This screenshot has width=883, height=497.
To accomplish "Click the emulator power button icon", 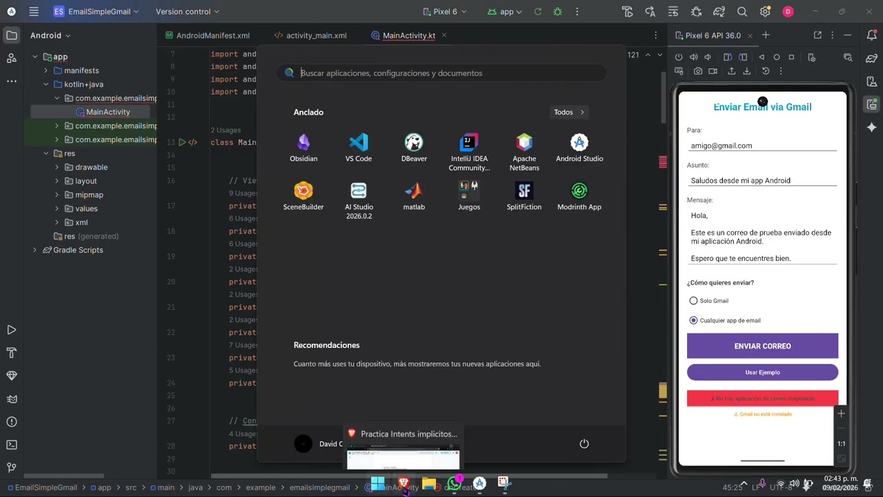I will click(x=679, y=57).
